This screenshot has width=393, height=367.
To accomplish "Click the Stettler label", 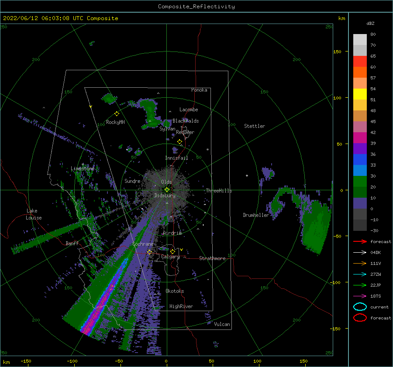I will (x=255, y=126).
